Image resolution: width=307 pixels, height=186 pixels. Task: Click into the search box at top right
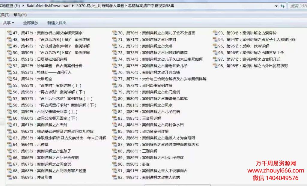coord(297,6)
